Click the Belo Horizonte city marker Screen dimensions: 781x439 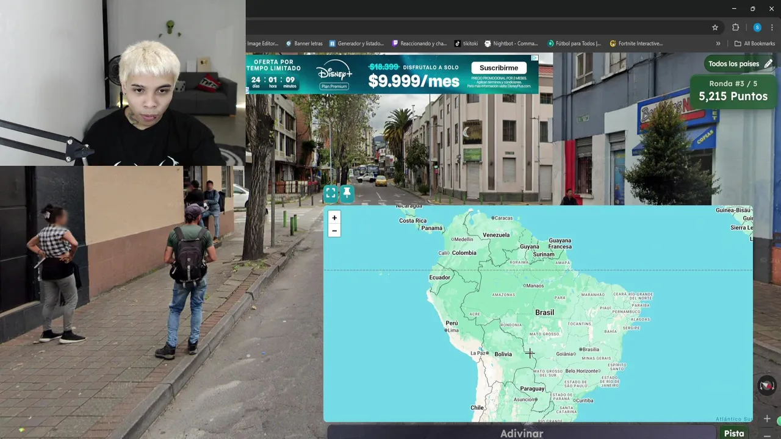599,371
